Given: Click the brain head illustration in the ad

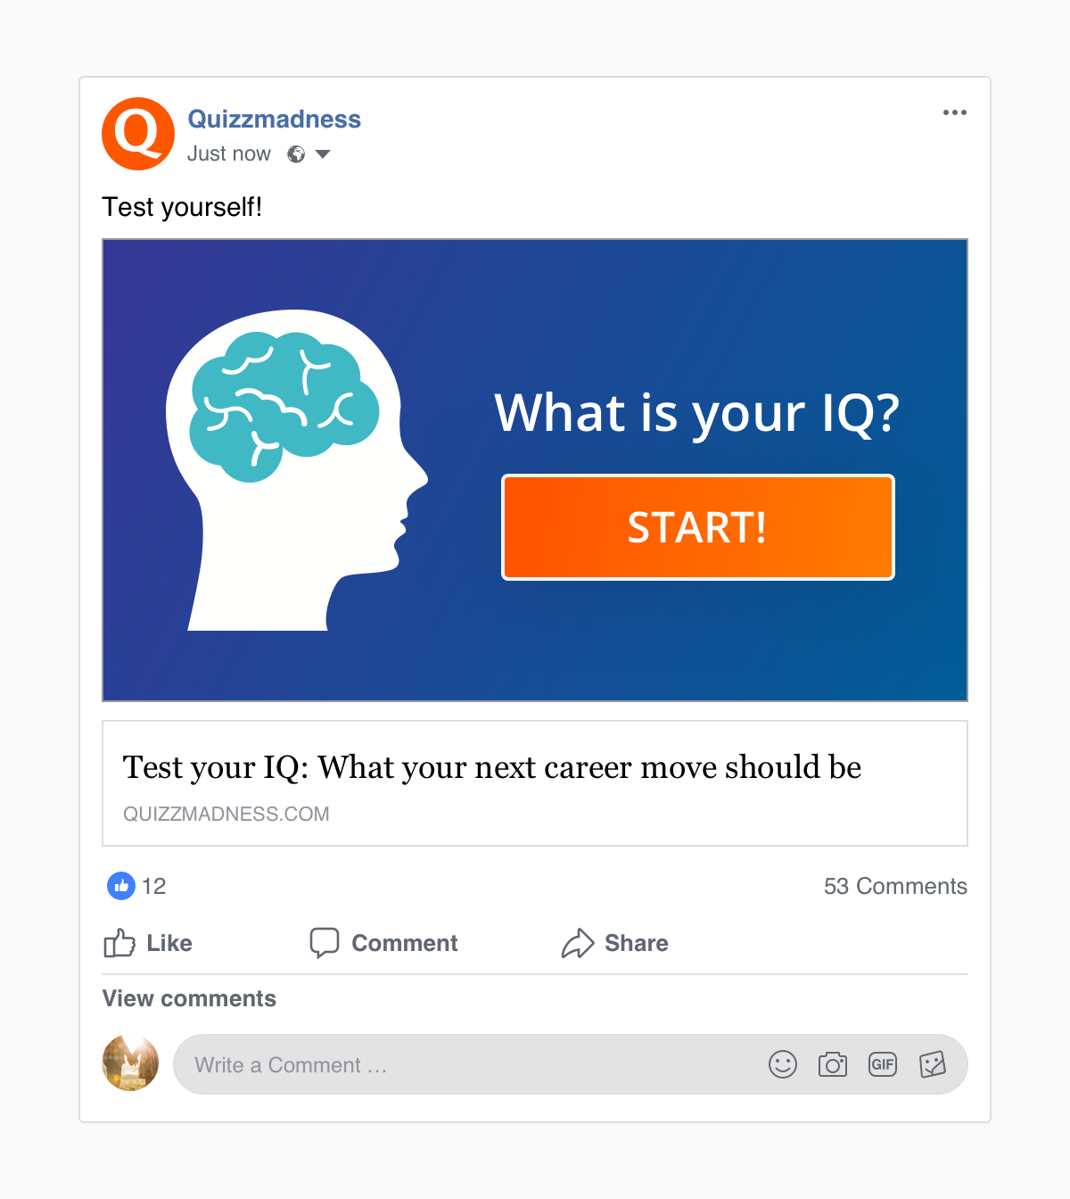Looking at the screenshot, I should point(297,470).
